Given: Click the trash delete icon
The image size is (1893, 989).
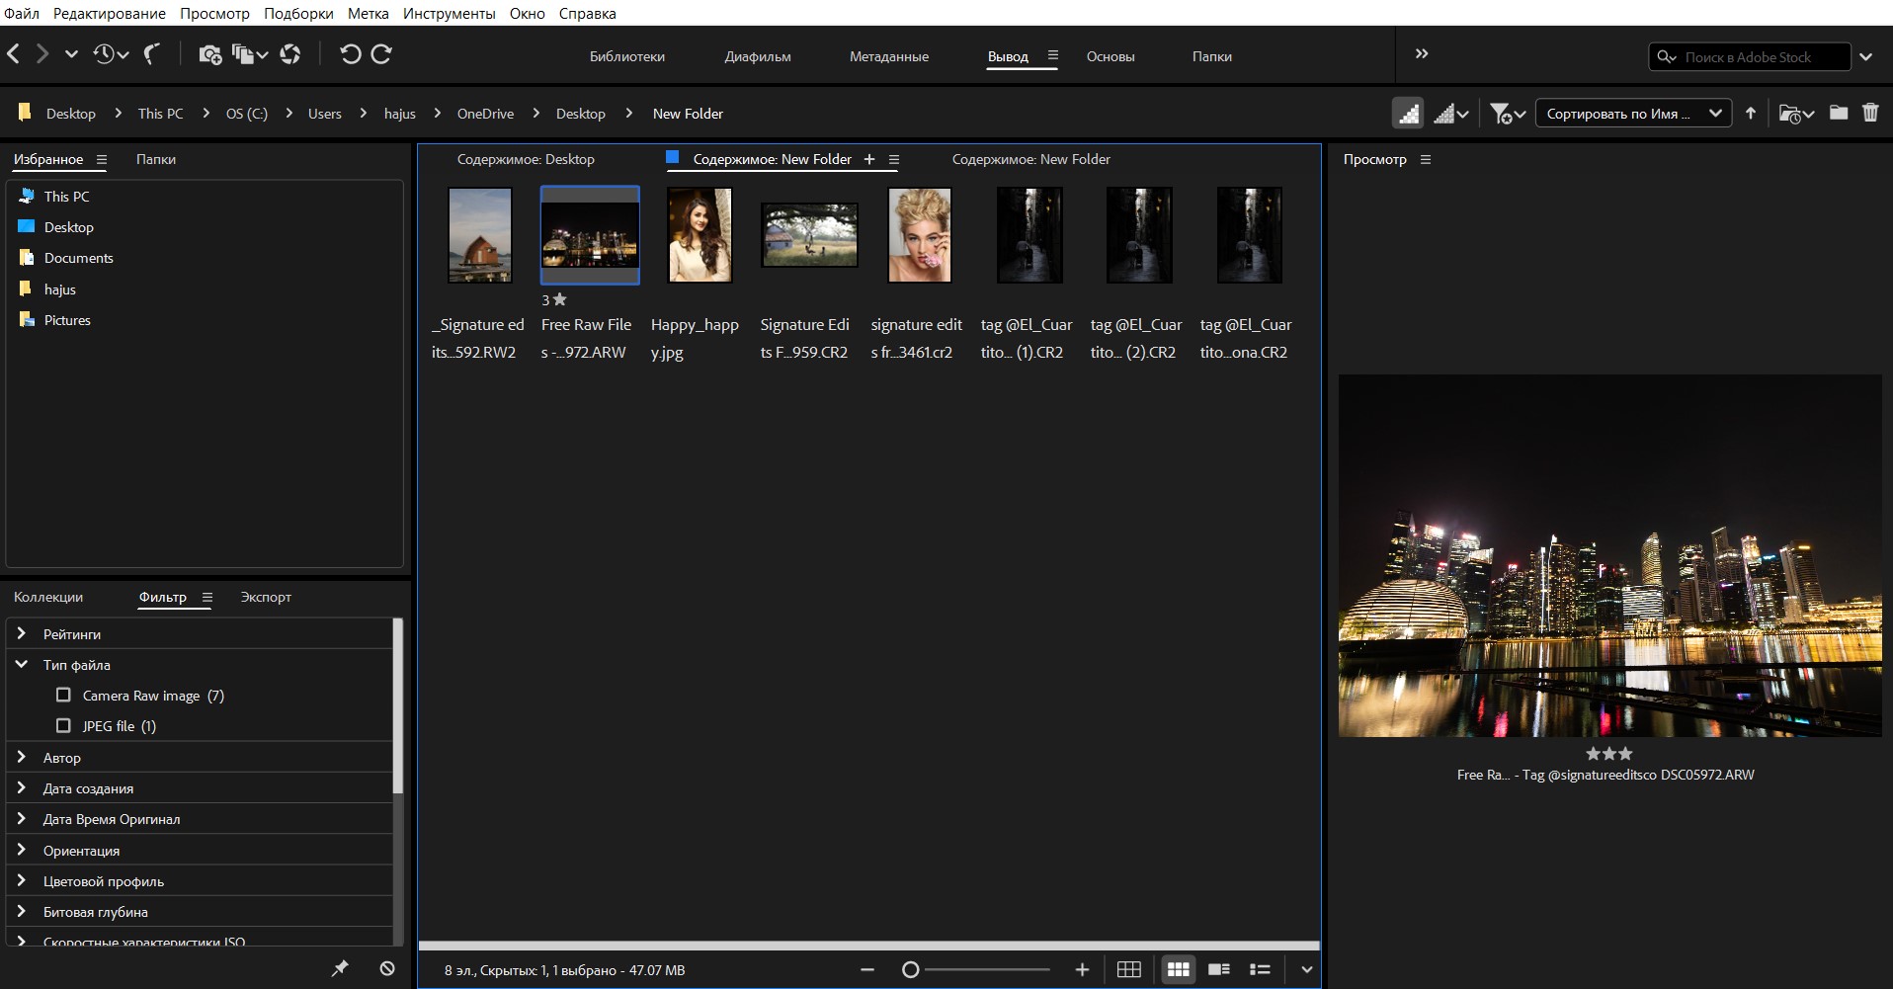Looking at the screenshot, I should coord(1870,113).
